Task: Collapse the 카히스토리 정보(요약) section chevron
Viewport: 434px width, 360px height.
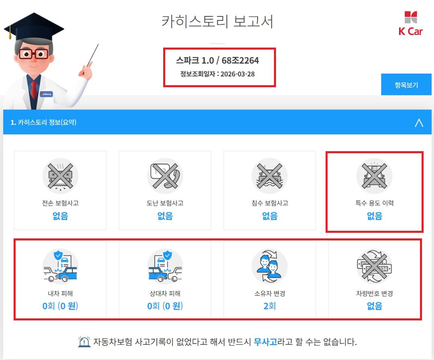Action: point(419,123)
